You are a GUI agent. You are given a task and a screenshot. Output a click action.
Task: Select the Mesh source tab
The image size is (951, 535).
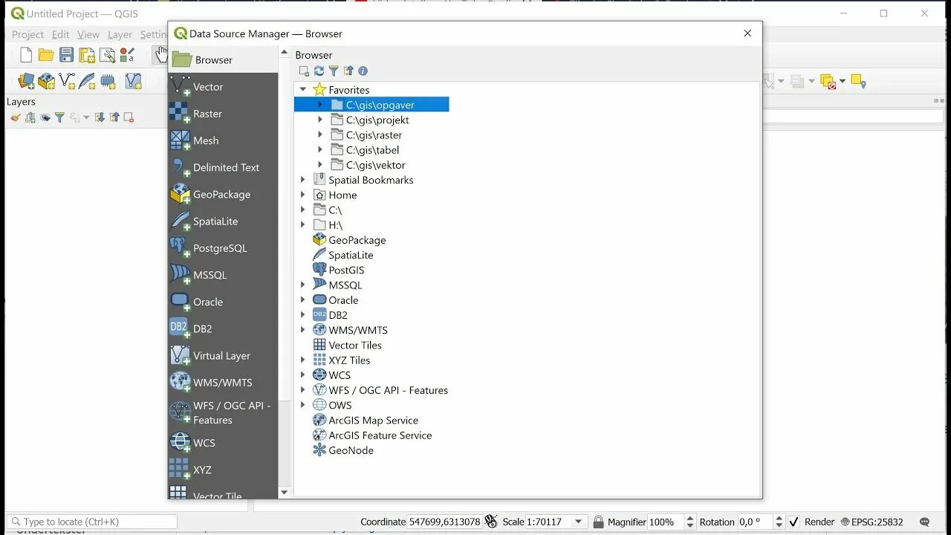coord(223,140)
